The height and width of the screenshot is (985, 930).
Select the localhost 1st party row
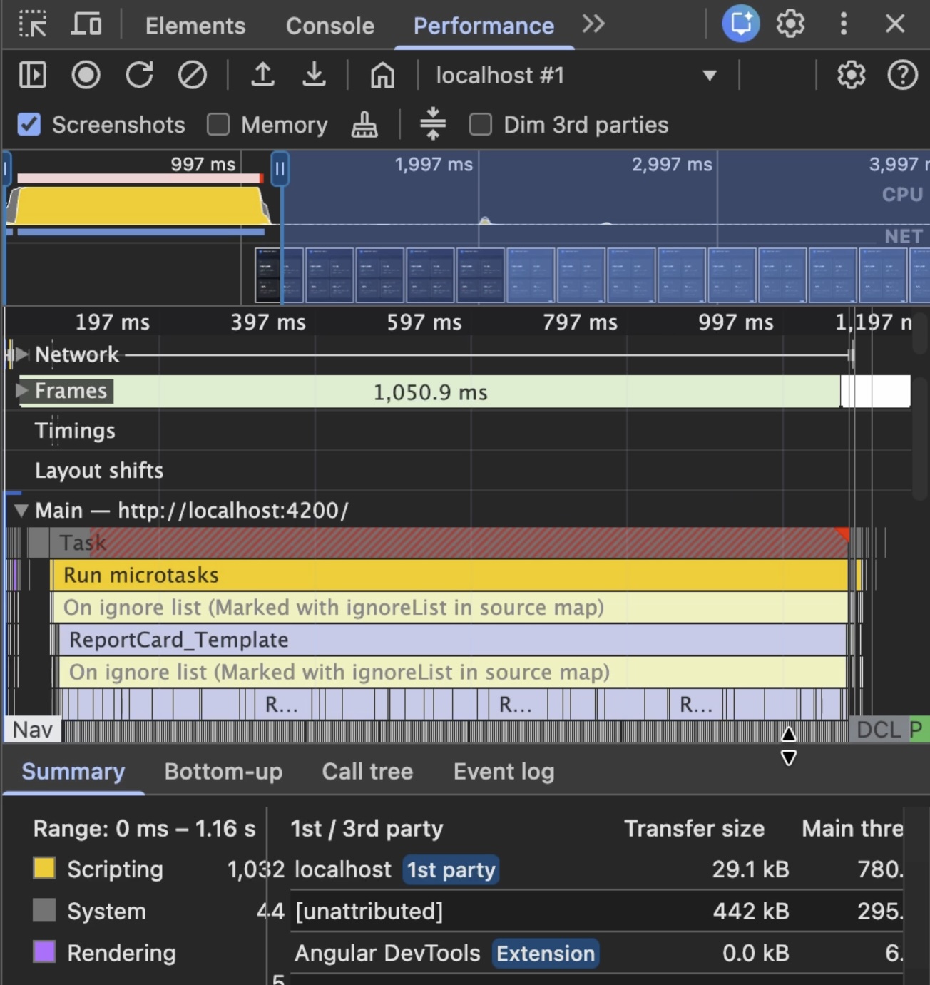click(x=597, y=869)
